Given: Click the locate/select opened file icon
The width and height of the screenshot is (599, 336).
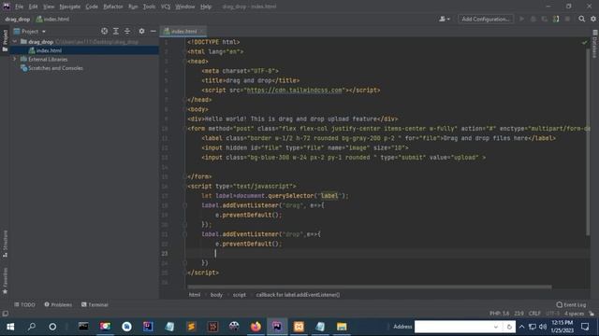Looking at the screenshot, I should click(104, 31).
